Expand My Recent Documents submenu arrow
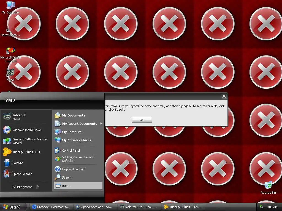282x211 pixels. (101, 123)
